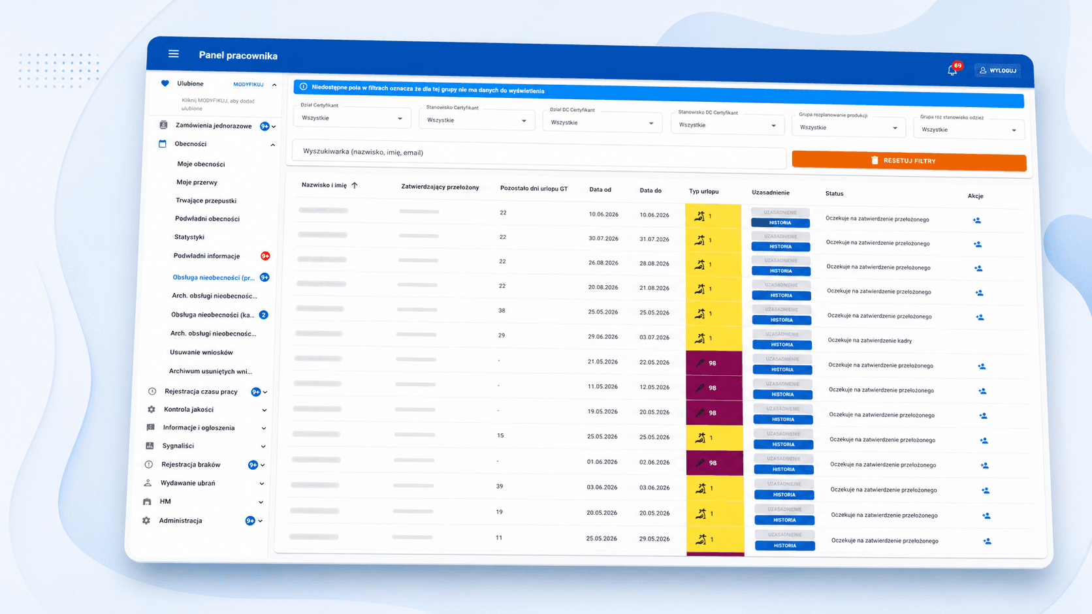Image resolution: width=1092 pixels, height=614 pixels.
Task: Open Moje obecności in the sidebar
Action: tap(201, 164)
